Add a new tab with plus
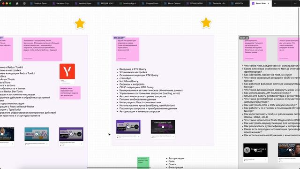 (275, 3)
